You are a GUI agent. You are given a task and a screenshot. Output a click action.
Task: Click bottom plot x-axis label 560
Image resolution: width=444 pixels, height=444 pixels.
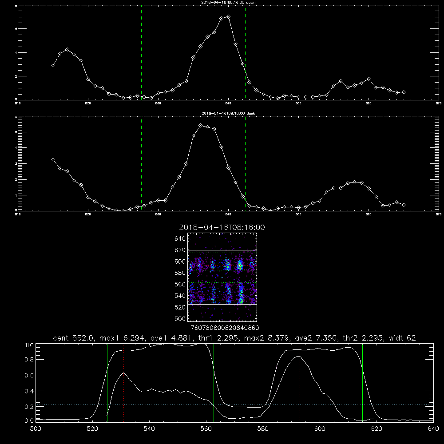pos(206,429)
